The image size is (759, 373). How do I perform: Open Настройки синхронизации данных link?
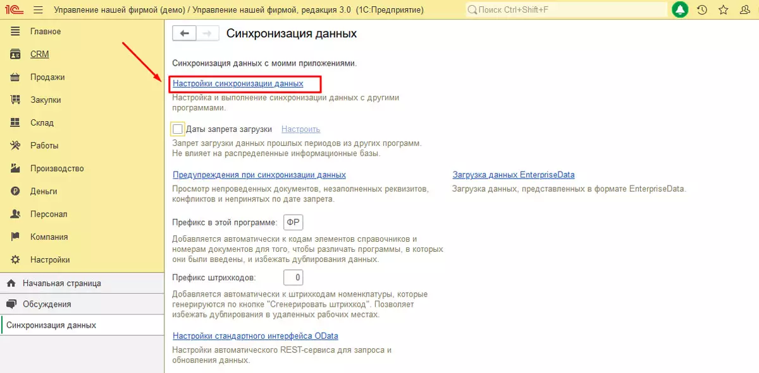238,83
